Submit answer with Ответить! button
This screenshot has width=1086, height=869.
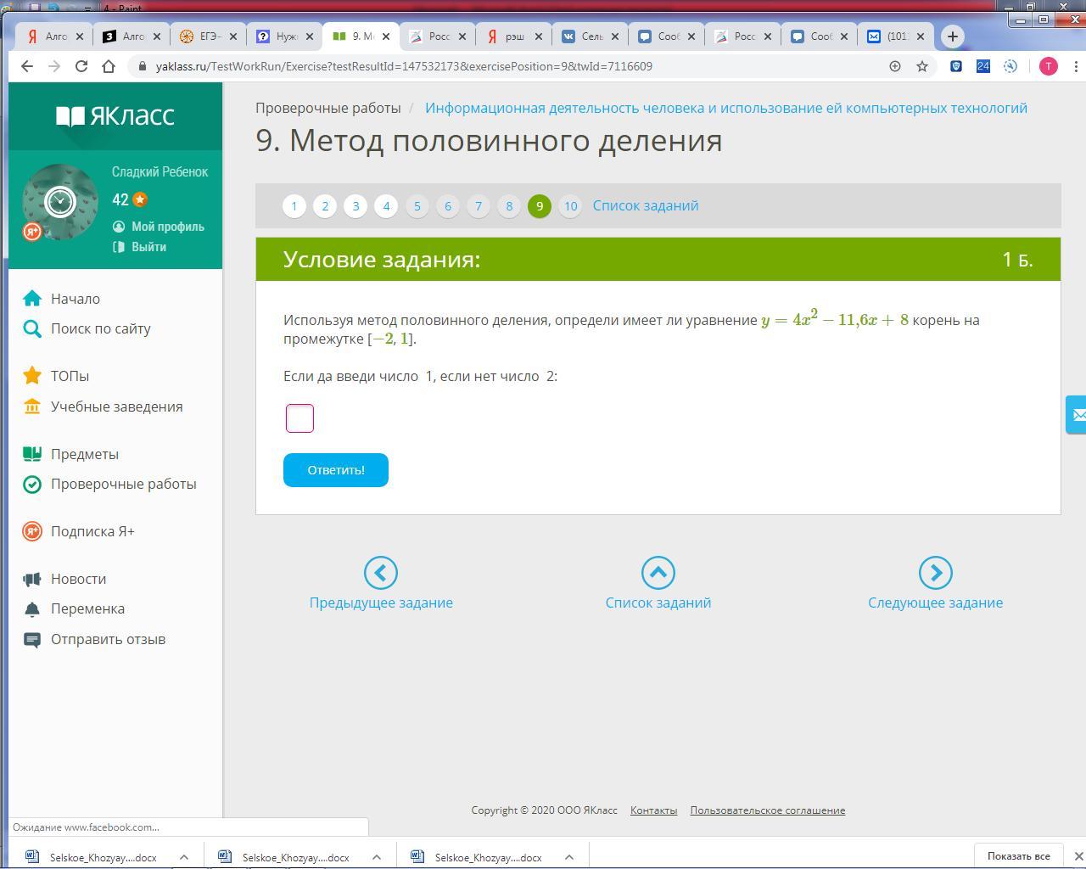pos(336,470)
